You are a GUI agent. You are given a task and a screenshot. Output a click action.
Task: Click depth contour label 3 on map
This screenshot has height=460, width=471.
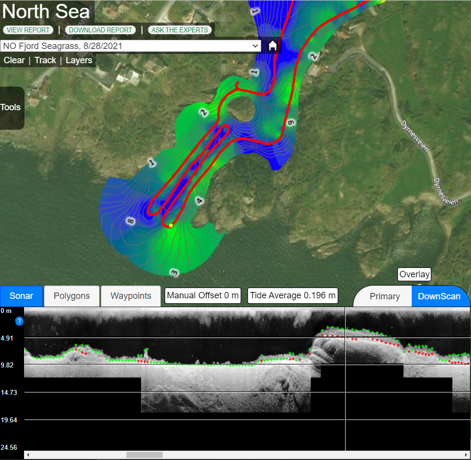point(174,273)
